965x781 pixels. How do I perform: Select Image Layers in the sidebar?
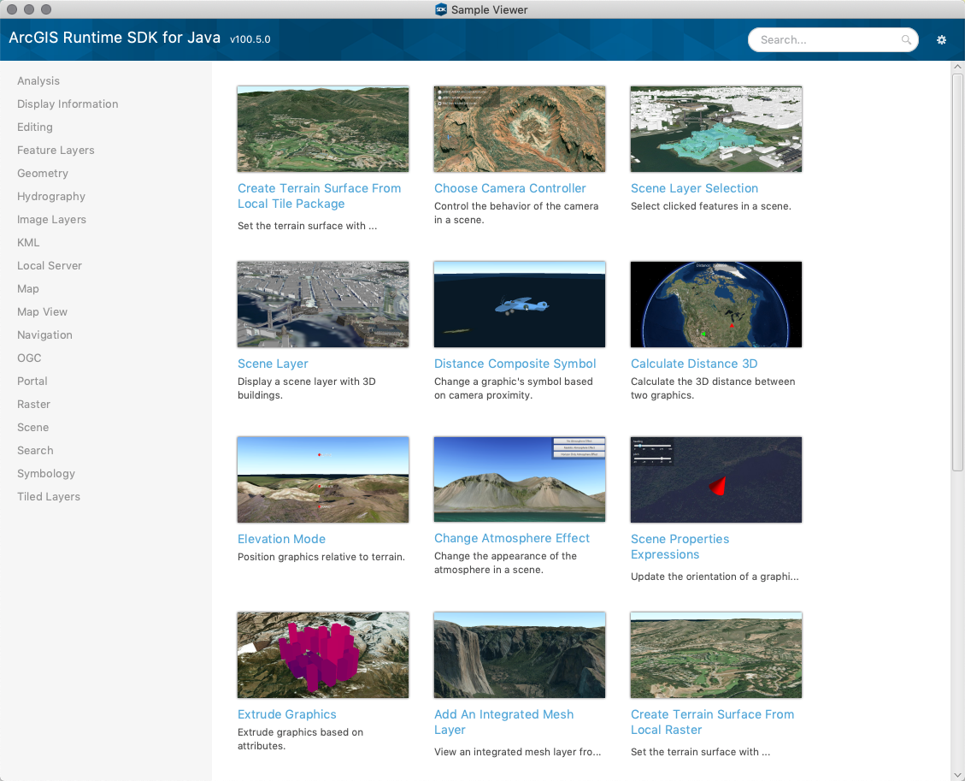coord(51,219)
